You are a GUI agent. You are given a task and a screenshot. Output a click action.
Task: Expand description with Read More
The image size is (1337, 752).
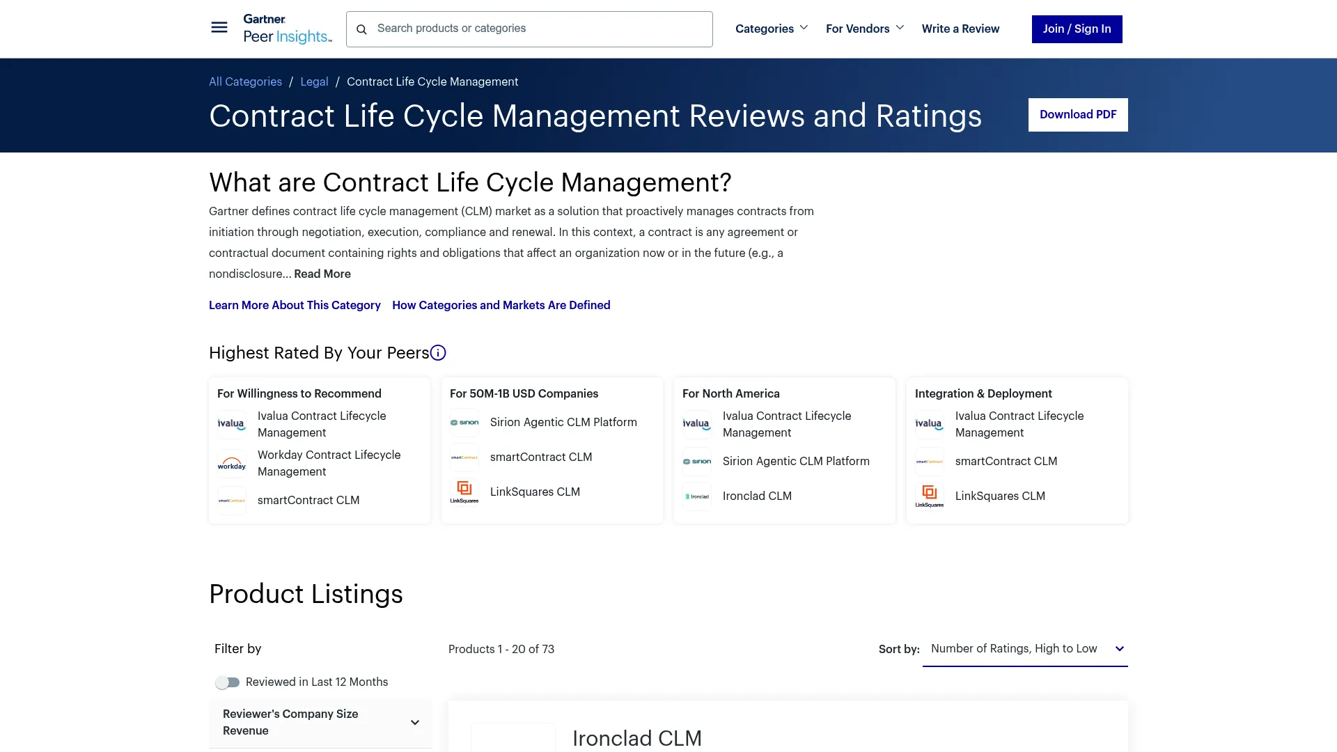pos(322,274)
